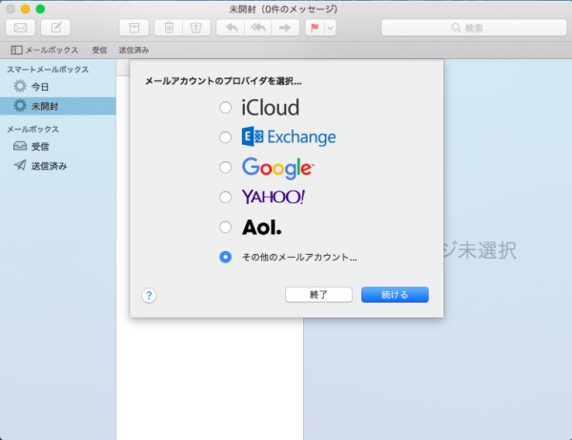Click the Archive box toolbar icon
This screenshot has height=440, width=572.
(x=133, y=28)
